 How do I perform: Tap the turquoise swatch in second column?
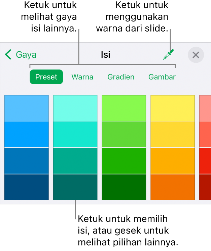(x=75, y=134)
